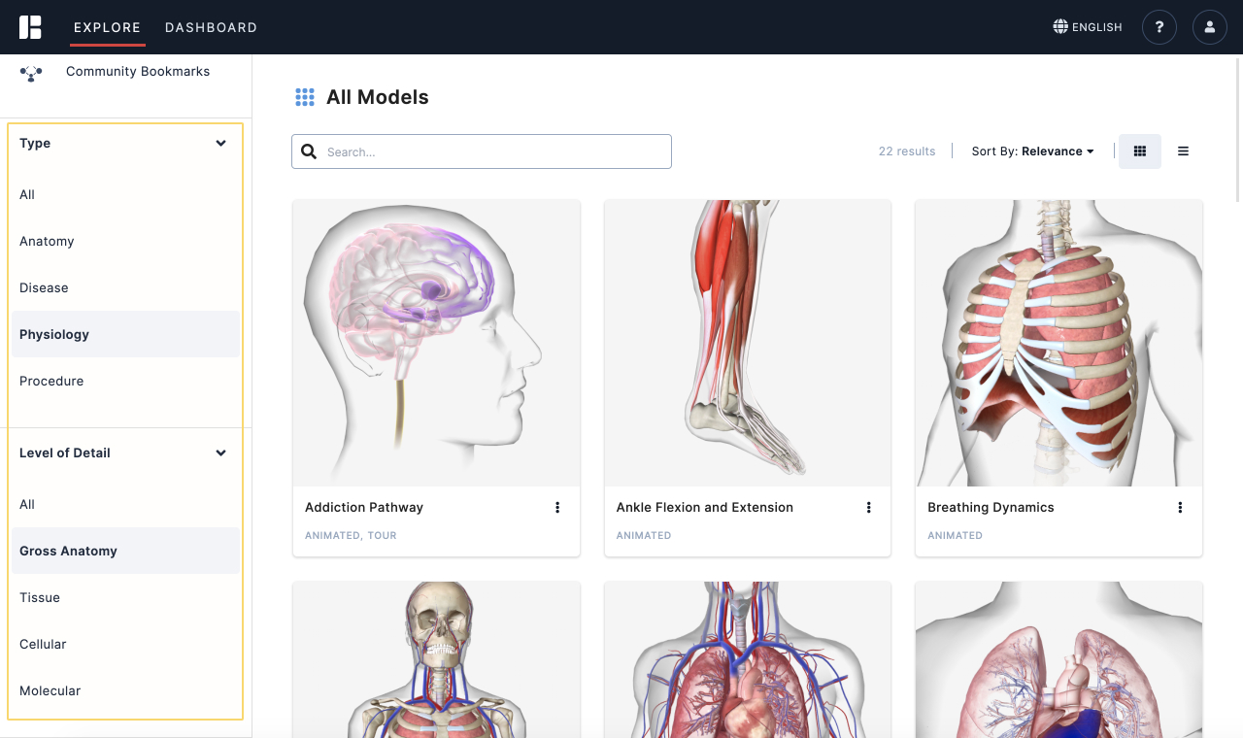
Task: Collapse the Level of Detail section
Action: click(221, 453)
